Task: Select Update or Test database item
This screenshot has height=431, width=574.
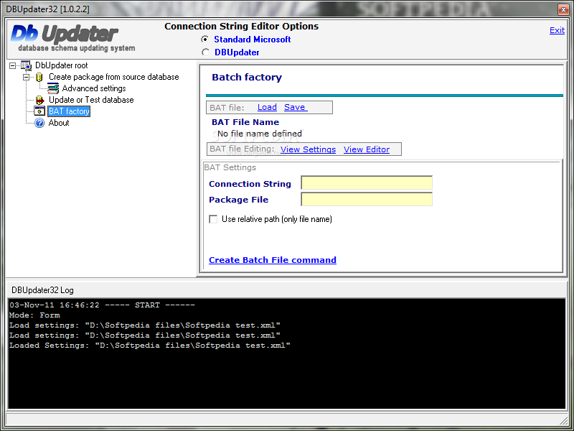Action: click(x=91, y=100)
